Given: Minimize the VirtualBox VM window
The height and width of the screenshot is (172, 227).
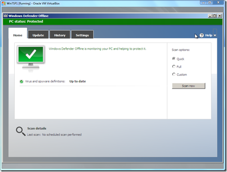Looking at the screenshot, I should click(203, 3).
